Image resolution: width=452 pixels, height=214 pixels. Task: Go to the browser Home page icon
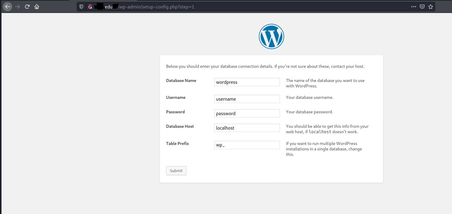point(37,7)
